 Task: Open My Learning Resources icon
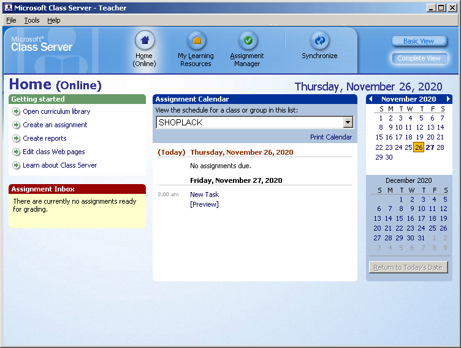[196, 40]
